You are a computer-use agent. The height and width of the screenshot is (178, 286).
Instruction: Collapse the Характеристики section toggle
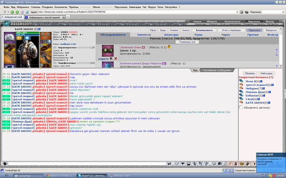coord(55,47)
